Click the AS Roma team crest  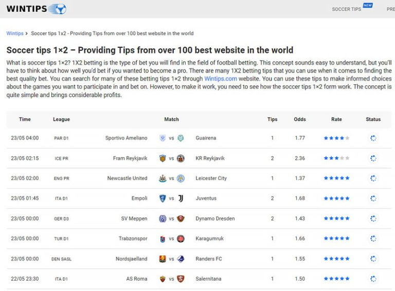point(163,279)
